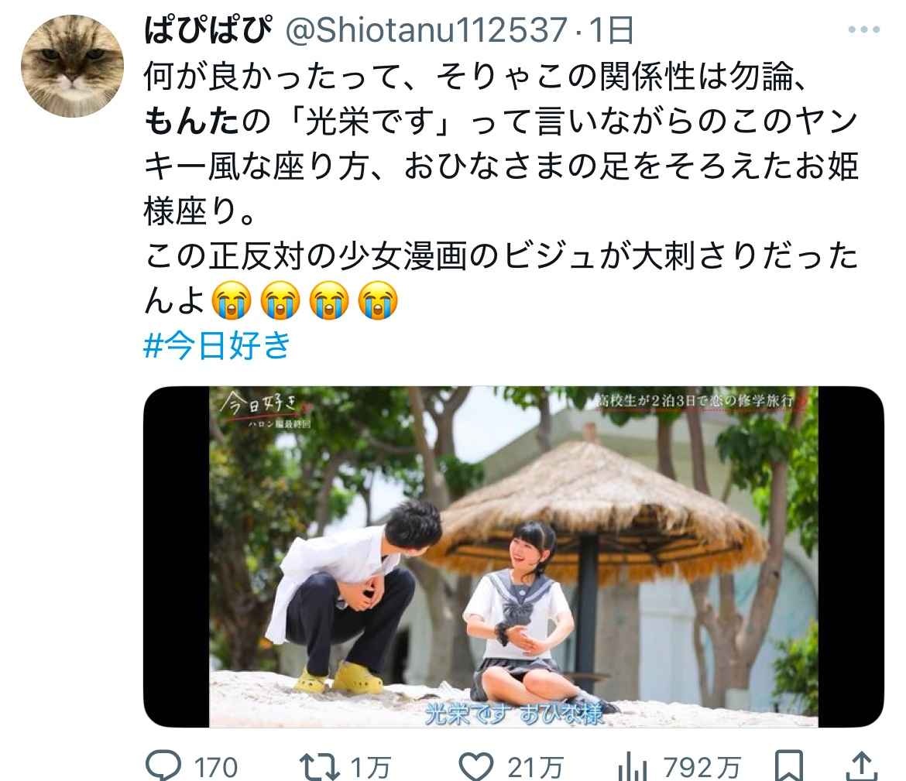Click the repost arrows icon

pyautogui.click(x=320, y=767)
